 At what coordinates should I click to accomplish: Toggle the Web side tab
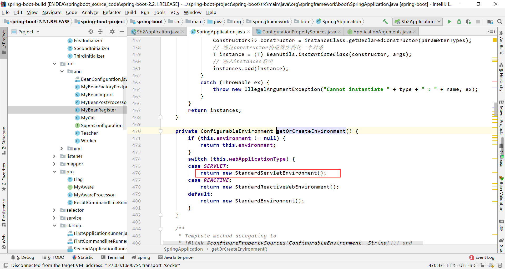[4, 242]
